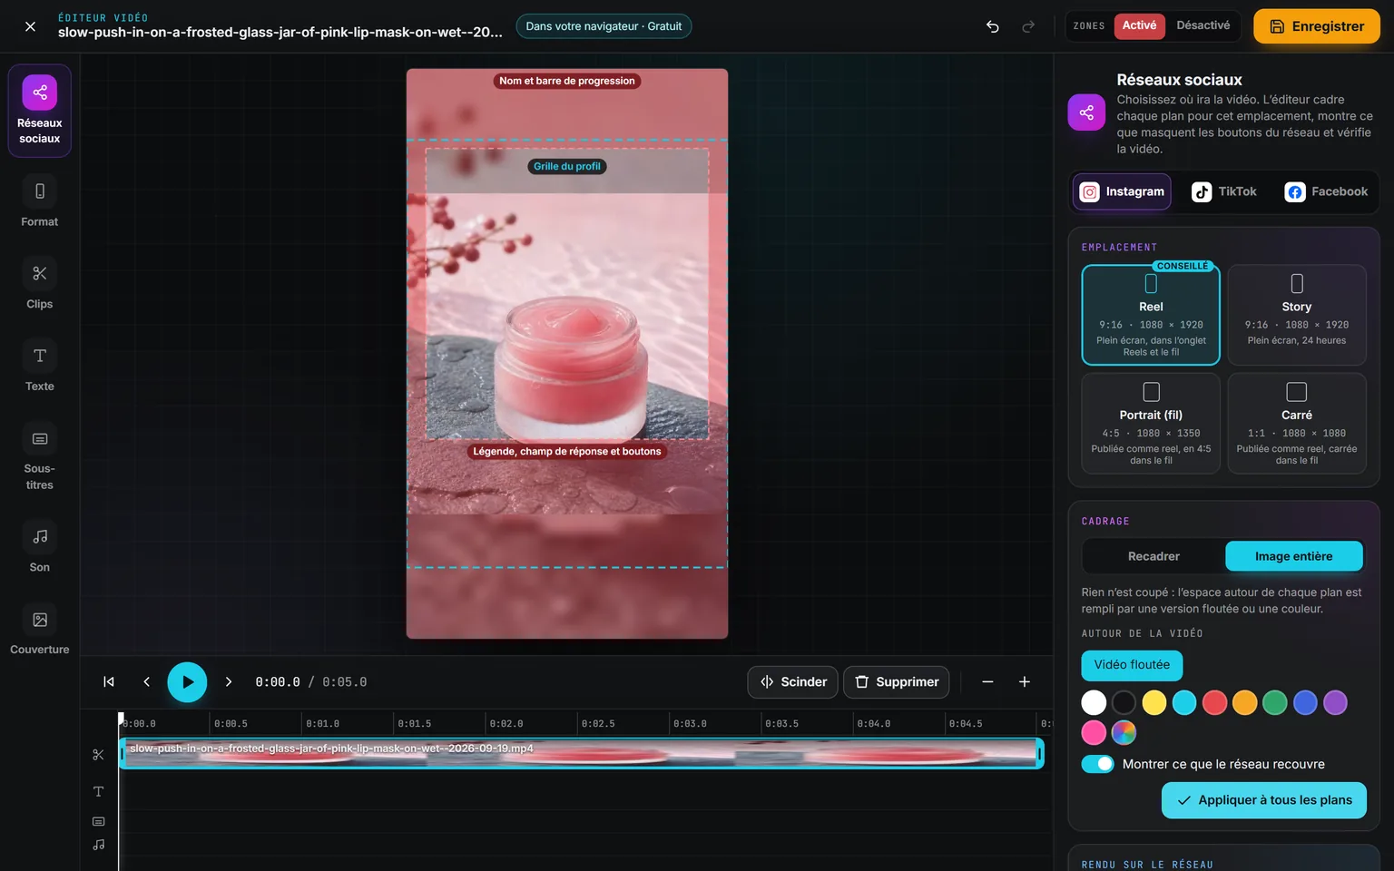Zoom in the timeline with plus
Screen dimensions: 1394x871
click(1025, 682)
